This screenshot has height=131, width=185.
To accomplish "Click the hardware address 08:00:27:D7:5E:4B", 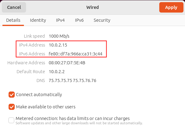I will pos(67,63).
